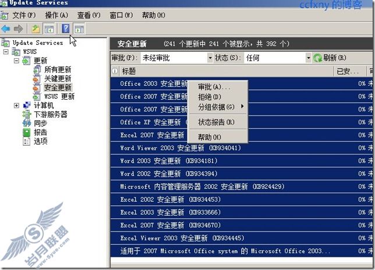Click the 下游服务器 icon in tree
Screen dimensions: 375x270
click(x=27, y=114)
